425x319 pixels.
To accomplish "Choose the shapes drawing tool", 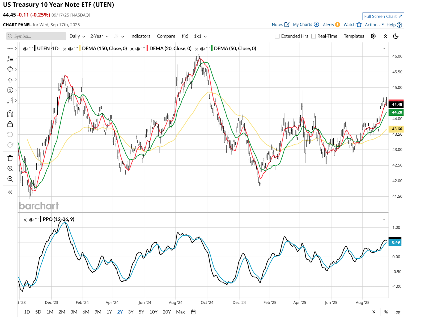I will pos(10,69).
